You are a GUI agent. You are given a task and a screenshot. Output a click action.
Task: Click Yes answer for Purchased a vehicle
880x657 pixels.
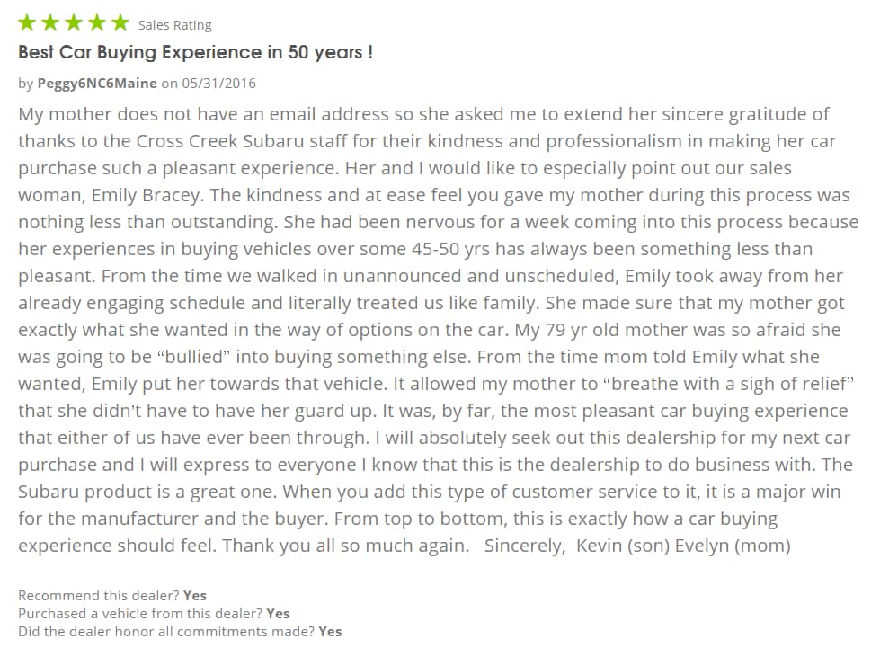click(x=279, y=613)
